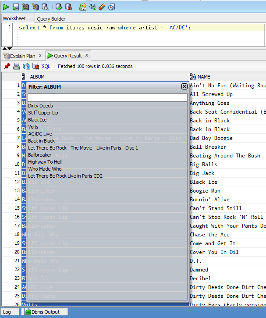Pick Highway To Hell in the filter list
The width and height of the screenshot is (266, 318).
click(45, 162)
